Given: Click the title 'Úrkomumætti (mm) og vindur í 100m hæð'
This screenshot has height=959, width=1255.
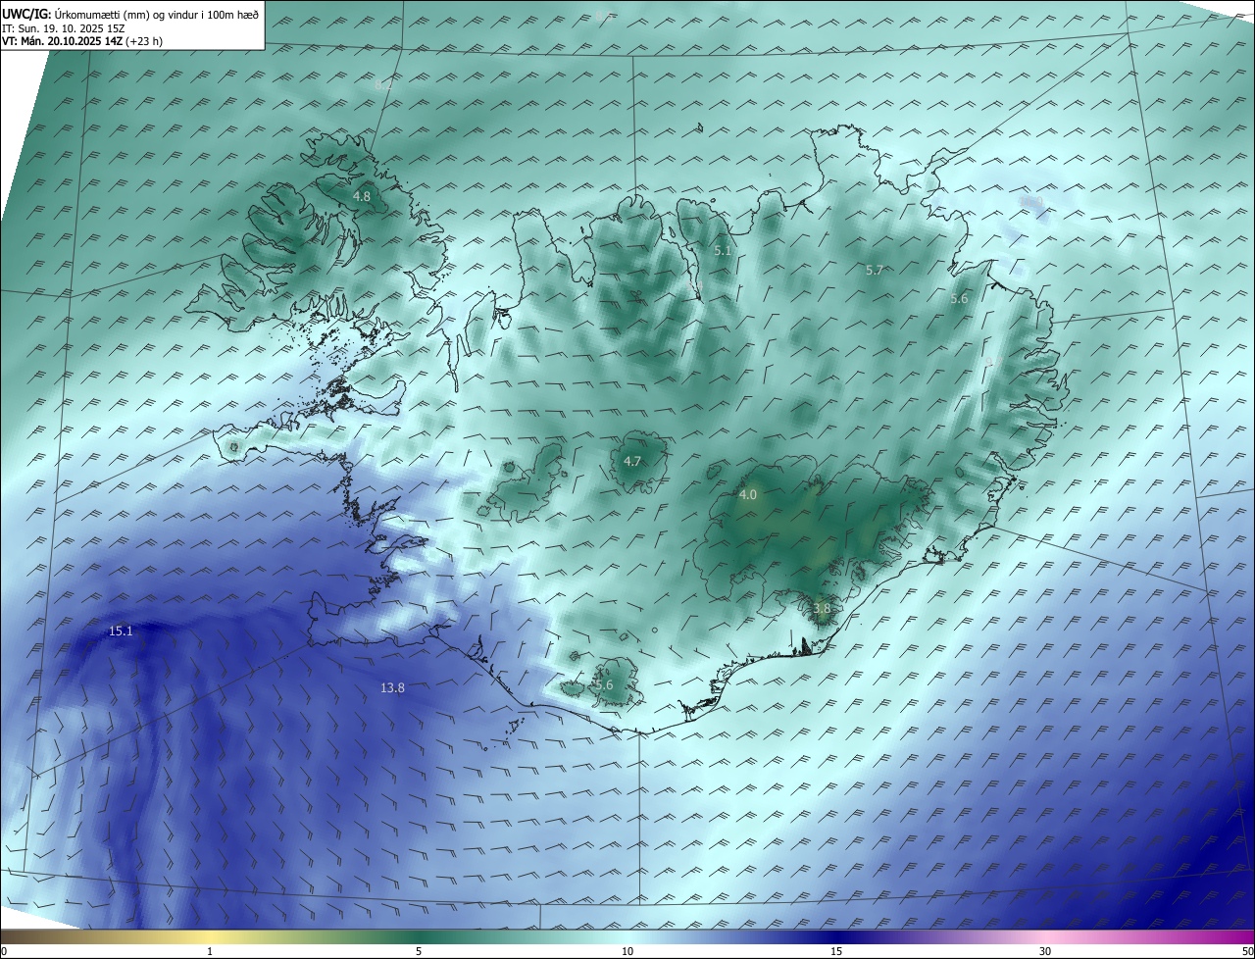Looking at the screenshot, I should [x=157, y=14].
